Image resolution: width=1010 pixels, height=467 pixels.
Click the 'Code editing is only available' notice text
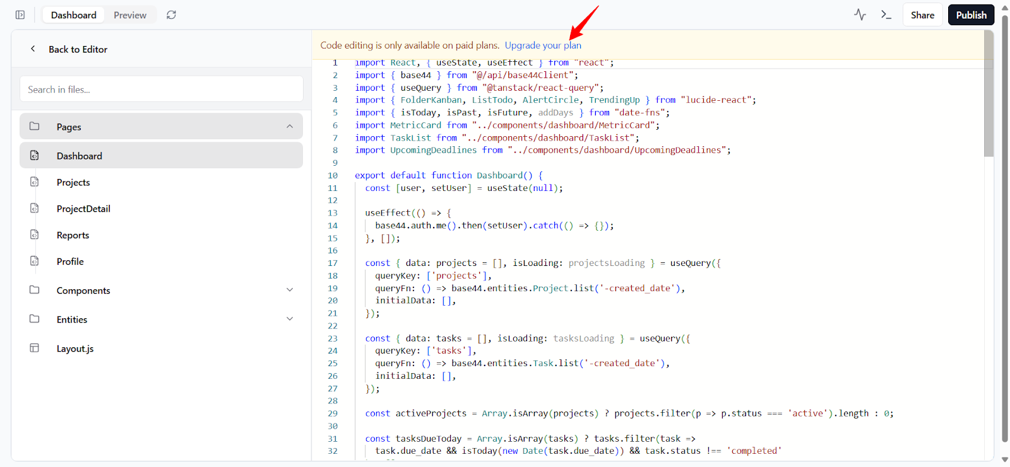(410, 45)
